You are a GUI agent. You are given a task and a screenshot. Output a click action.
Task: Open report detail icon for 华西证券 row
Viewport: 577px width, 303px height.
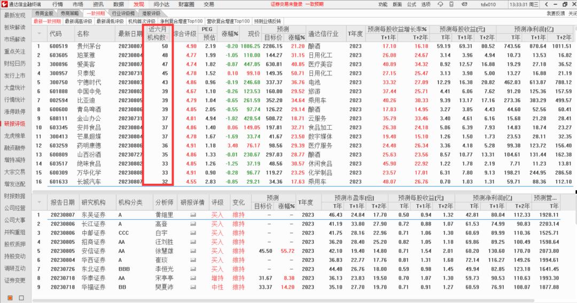(x=193, y=260)
